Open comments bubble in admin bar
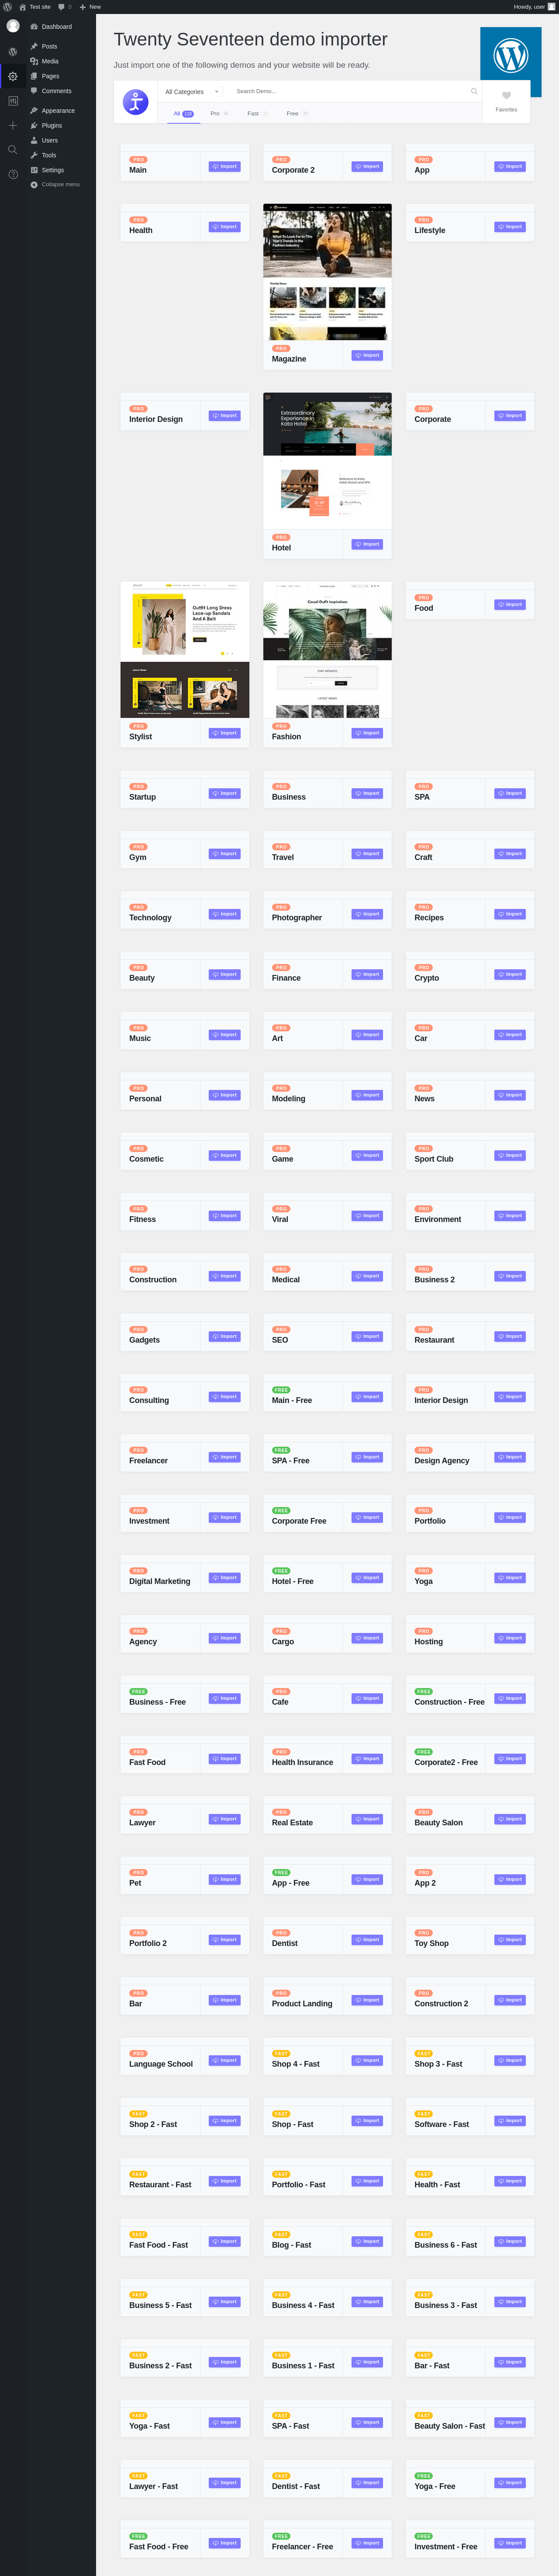The width and height of the screenshot is (559, 2576). 65,6
